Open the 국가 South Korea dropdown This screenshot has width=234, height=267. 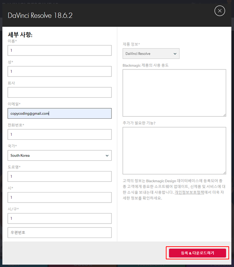59,155
